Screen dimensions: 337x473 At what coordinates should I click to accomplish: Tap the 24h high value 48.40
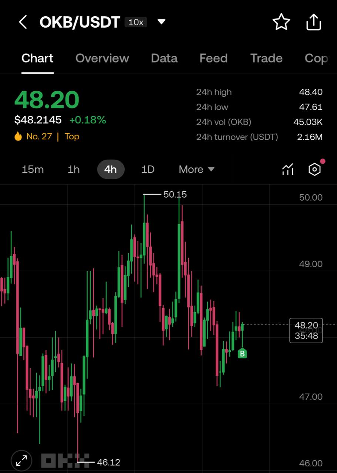(311, 92)
